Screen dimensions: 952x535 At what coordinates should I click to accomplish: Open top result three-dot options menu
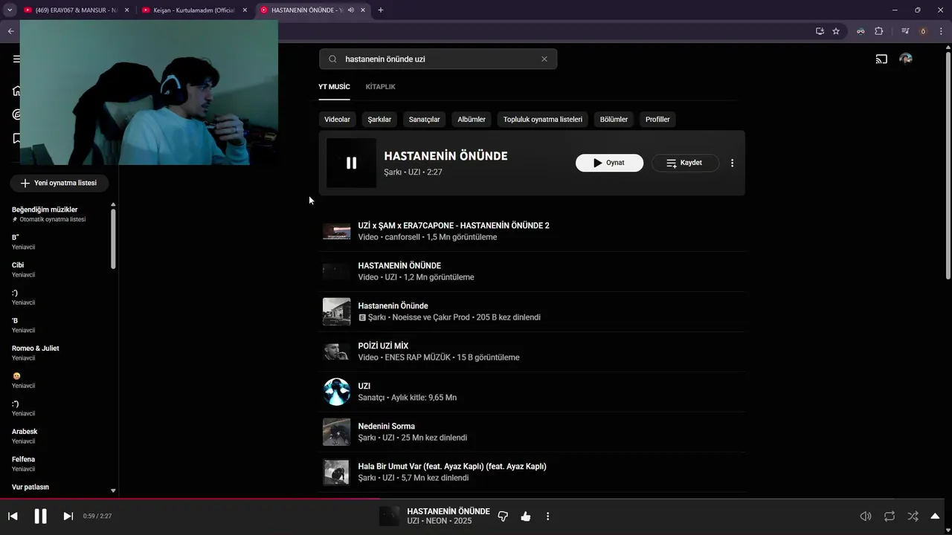(x=732, y=163)
